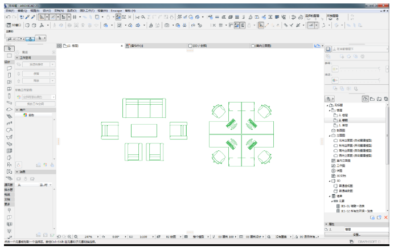Adjust the upper reference slider in right panel
The width and height of the screenshot is (394, 250).
point(360,68)
